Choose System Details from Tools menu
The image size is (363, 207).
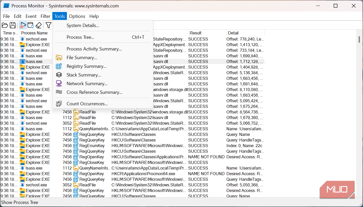[103, 25]
